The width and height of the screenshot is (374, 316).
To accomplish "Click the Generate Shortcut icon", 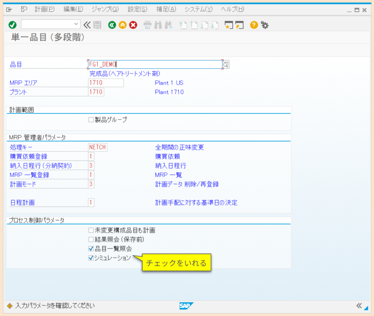I will [240, 25].
